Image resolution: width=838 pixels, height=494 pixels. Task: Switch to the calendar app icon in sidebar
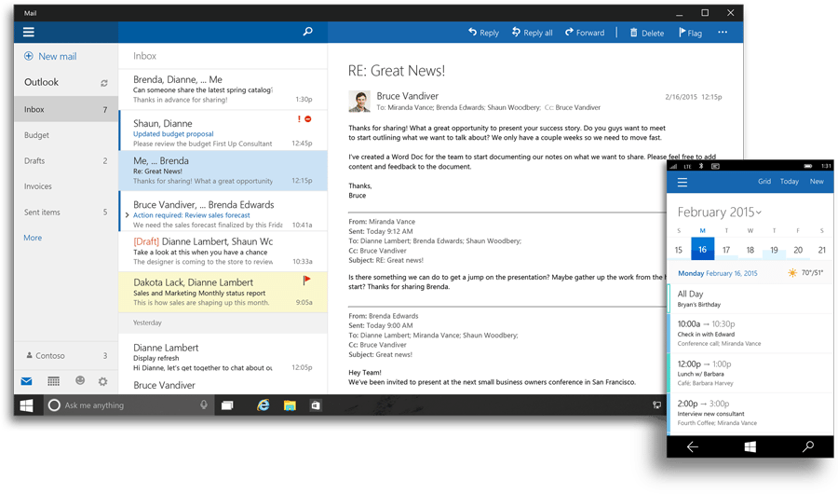pos(54,381)
